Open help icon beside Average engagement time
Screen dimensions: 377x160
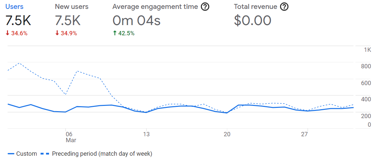(205, 7)
